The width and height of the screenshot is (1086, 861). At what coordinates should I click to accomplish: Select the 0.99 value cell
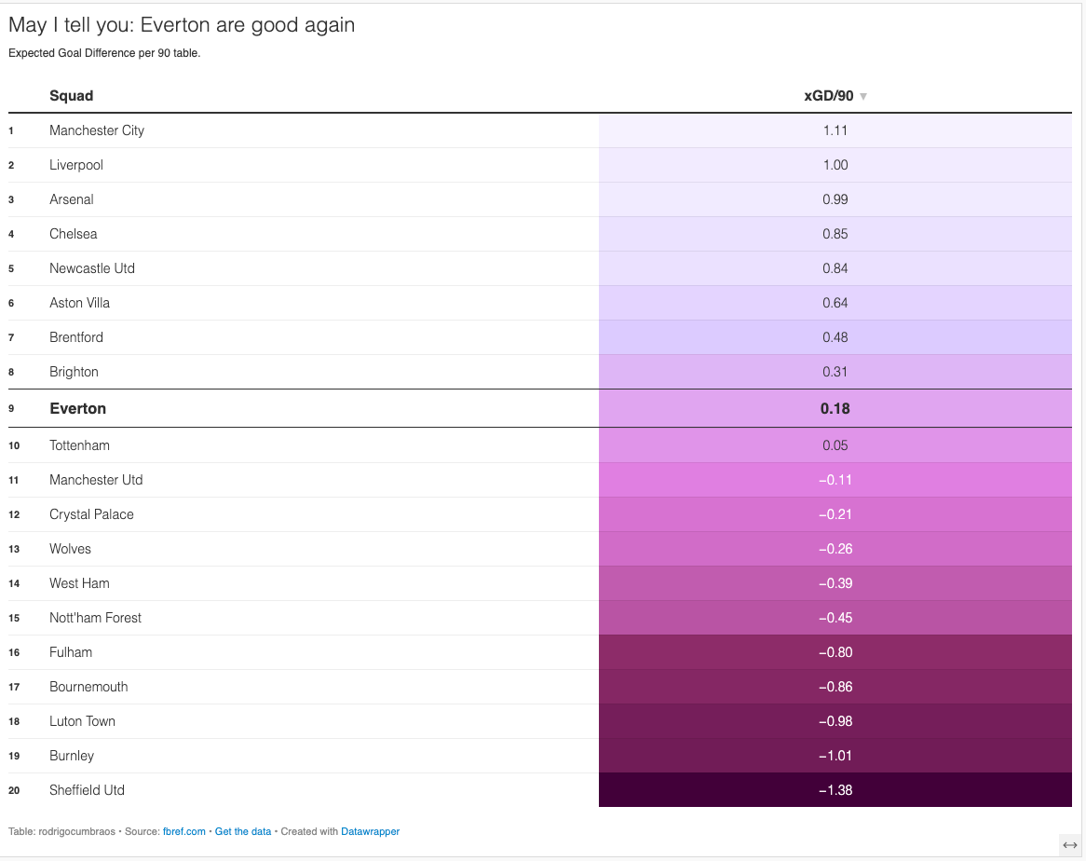tap(835, 199)
